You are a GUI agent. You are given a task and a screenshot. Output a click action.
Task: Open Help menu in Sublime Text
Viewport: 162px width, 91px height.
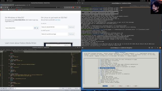pyautogui.click(x=35, y=50)
